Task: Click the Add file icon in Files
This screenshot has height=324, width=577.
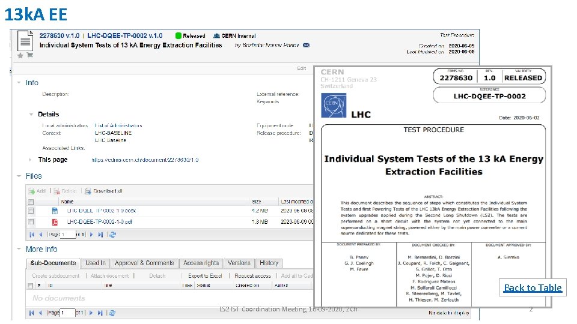Action: (32, 191)
